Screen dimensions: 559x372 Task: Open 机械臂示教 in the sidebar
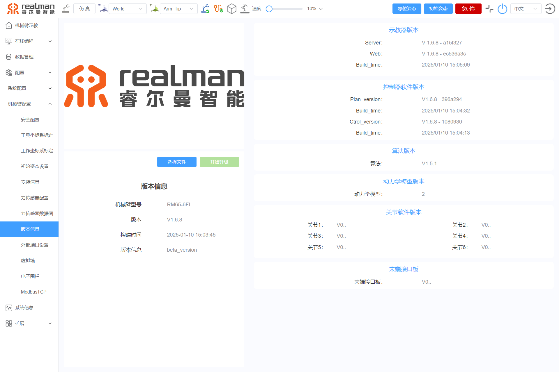tap(29, 26)
